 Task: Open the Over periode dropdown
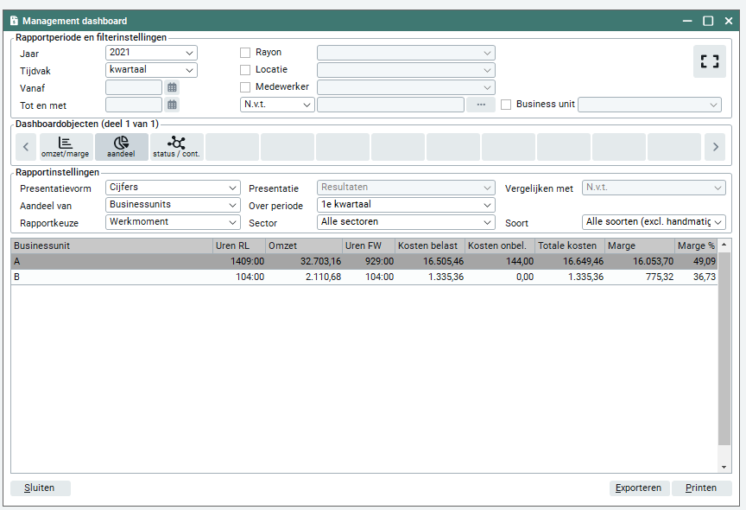[x=406, y=205]
